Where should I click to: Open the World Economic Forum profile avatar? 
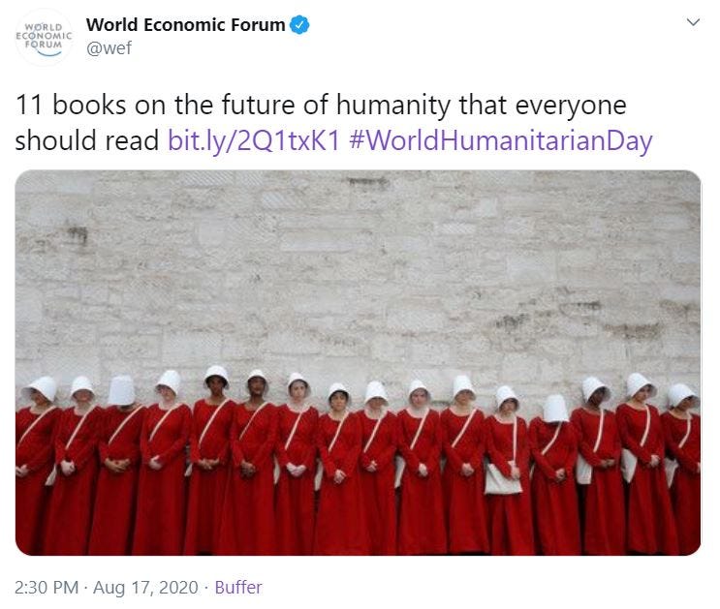pyautogui.click(x=44, y=37)
